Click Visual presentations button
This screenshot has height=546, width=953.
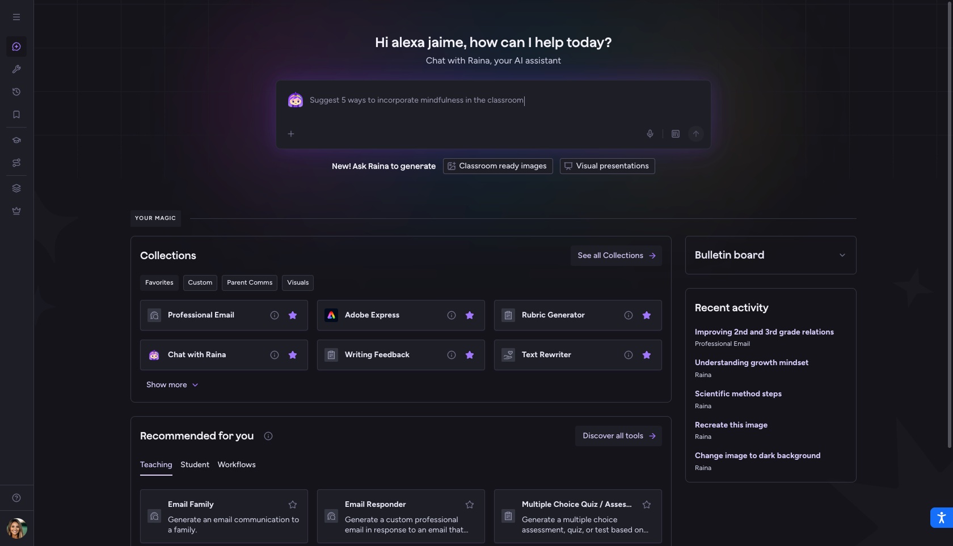tap(608, 166)
